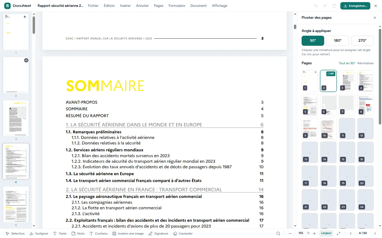The height and width of the screenshot is (238, 382).
Task: Toggle fullscreen expand icon
Action: coord(338,234)
